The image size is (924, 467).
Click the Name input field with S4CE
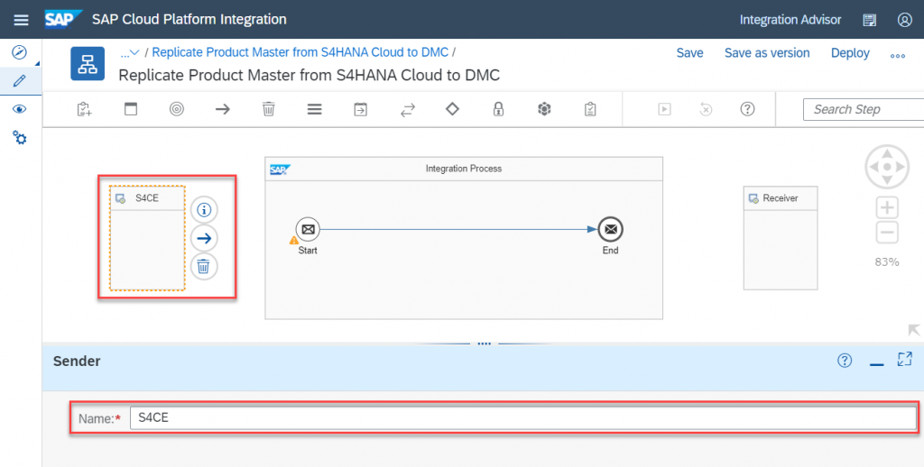point(522,418)
